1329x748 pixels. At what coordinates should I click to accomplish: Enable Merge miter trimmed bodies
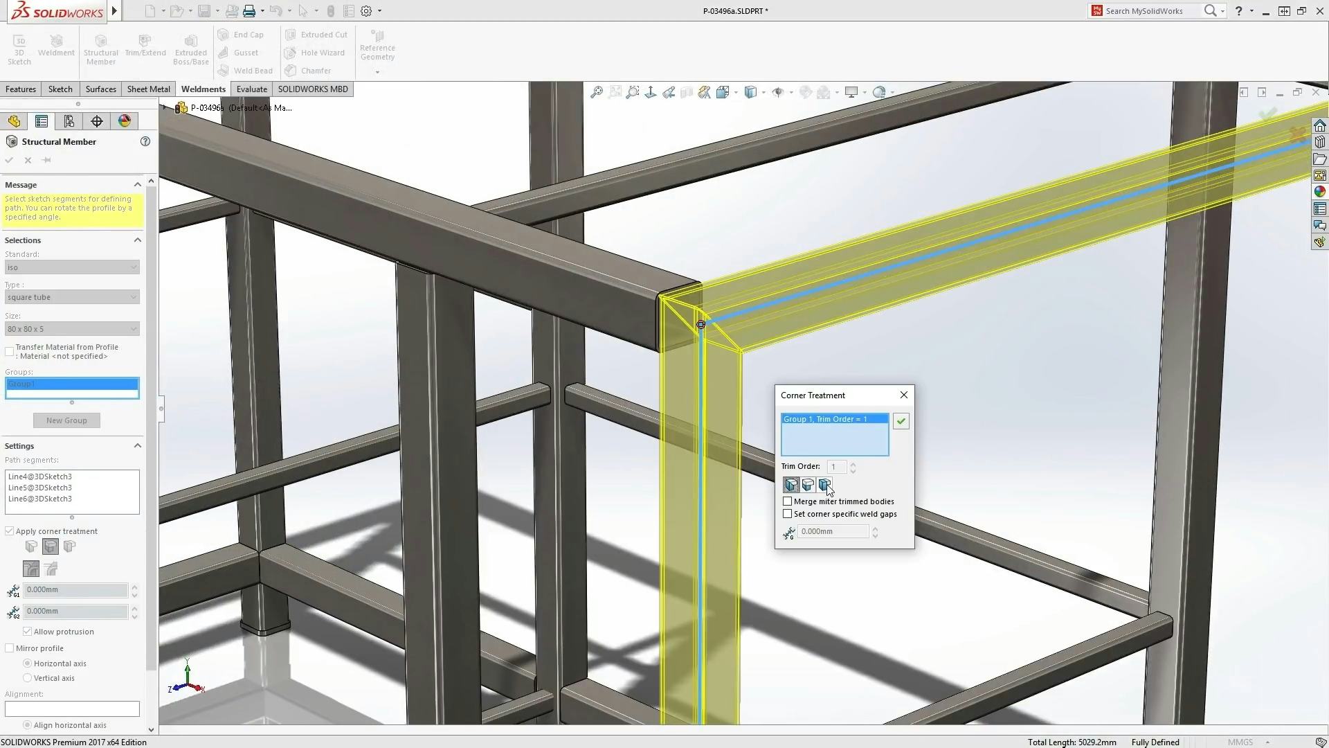tap(787, 501)
